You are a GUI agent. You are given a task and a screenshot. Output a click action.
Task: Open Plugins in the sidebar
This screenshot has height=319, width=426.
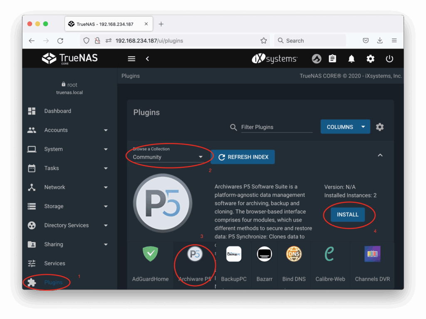[53, 282]
